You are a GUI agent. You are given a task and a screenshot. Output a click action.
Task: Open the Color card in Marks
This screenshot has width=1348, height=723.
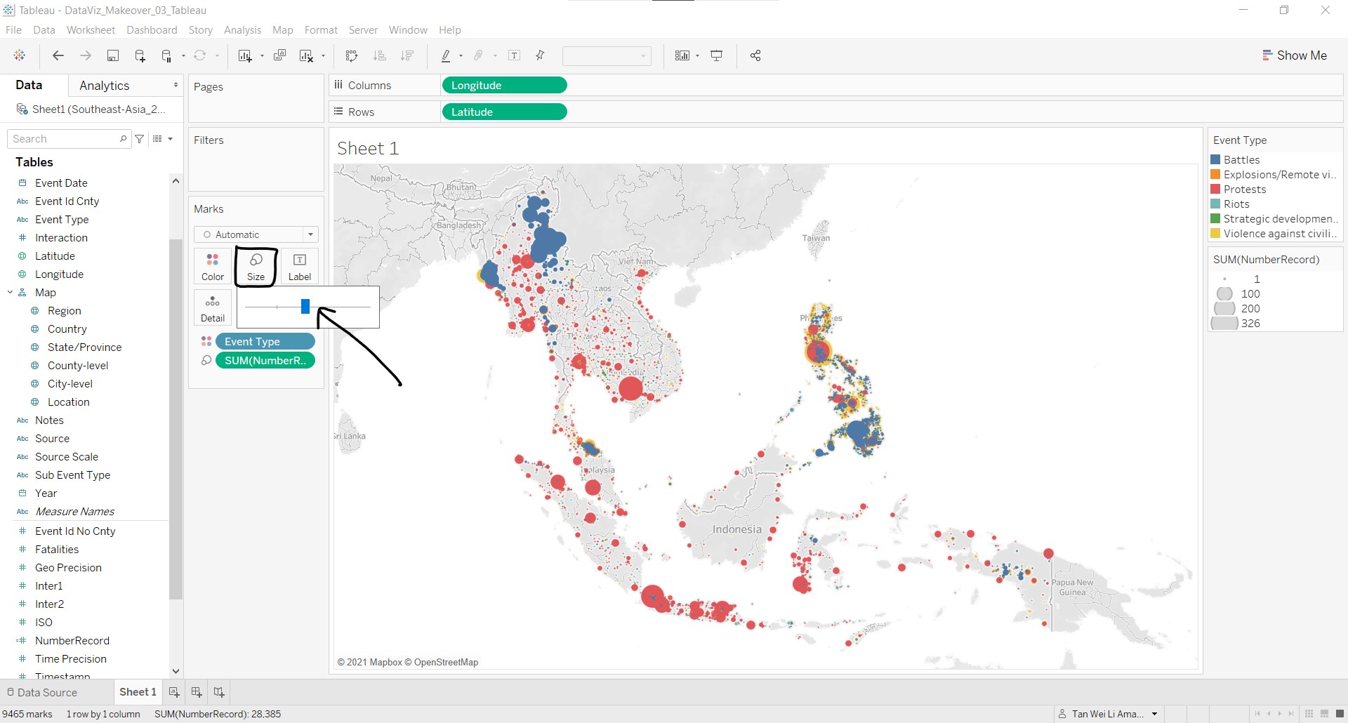(x=213, y=267)
